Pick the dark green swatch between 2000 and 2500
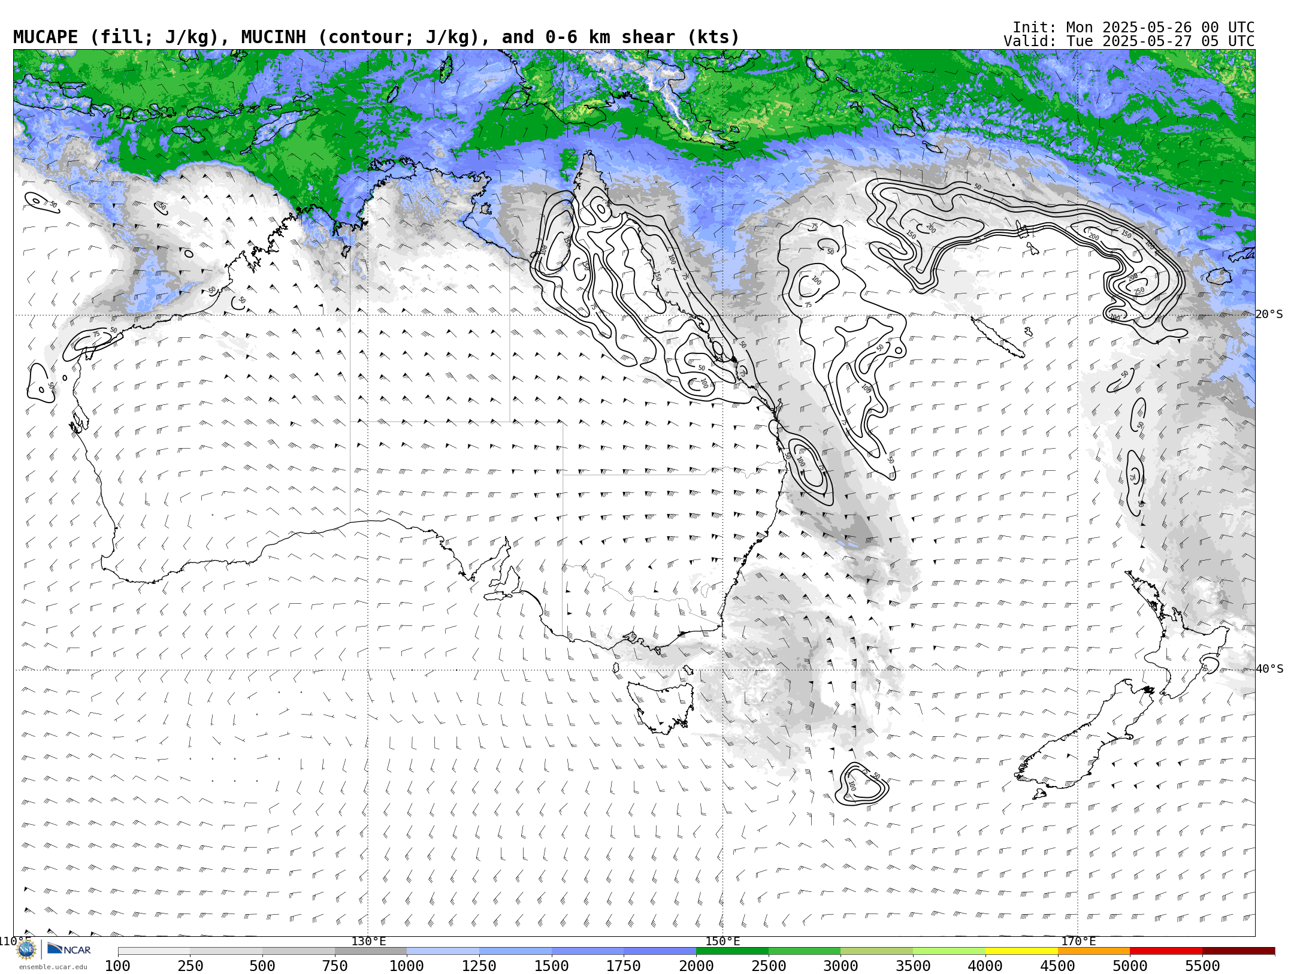This screenshot has width=1294, height=974. tap(732, 951)
